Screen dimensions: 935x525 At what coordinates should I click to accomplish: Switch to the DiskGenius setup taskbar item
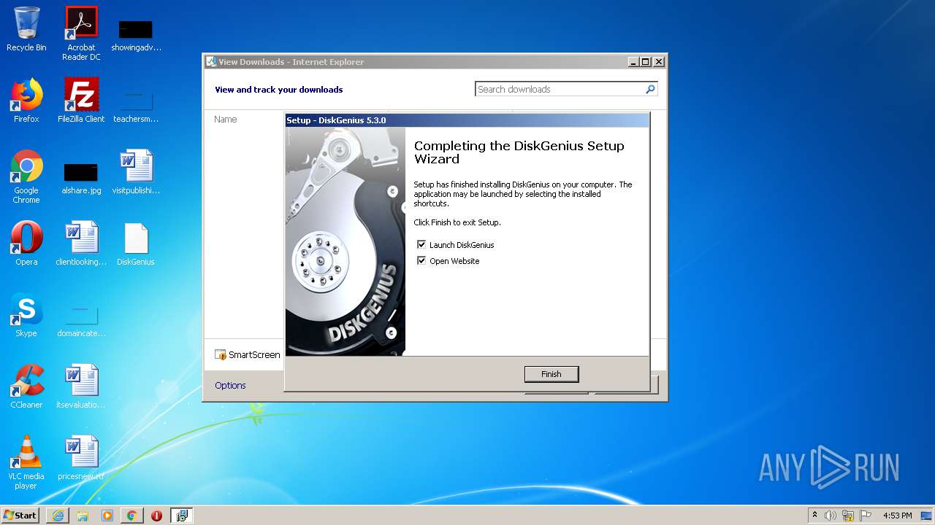[x=181, y=516]
